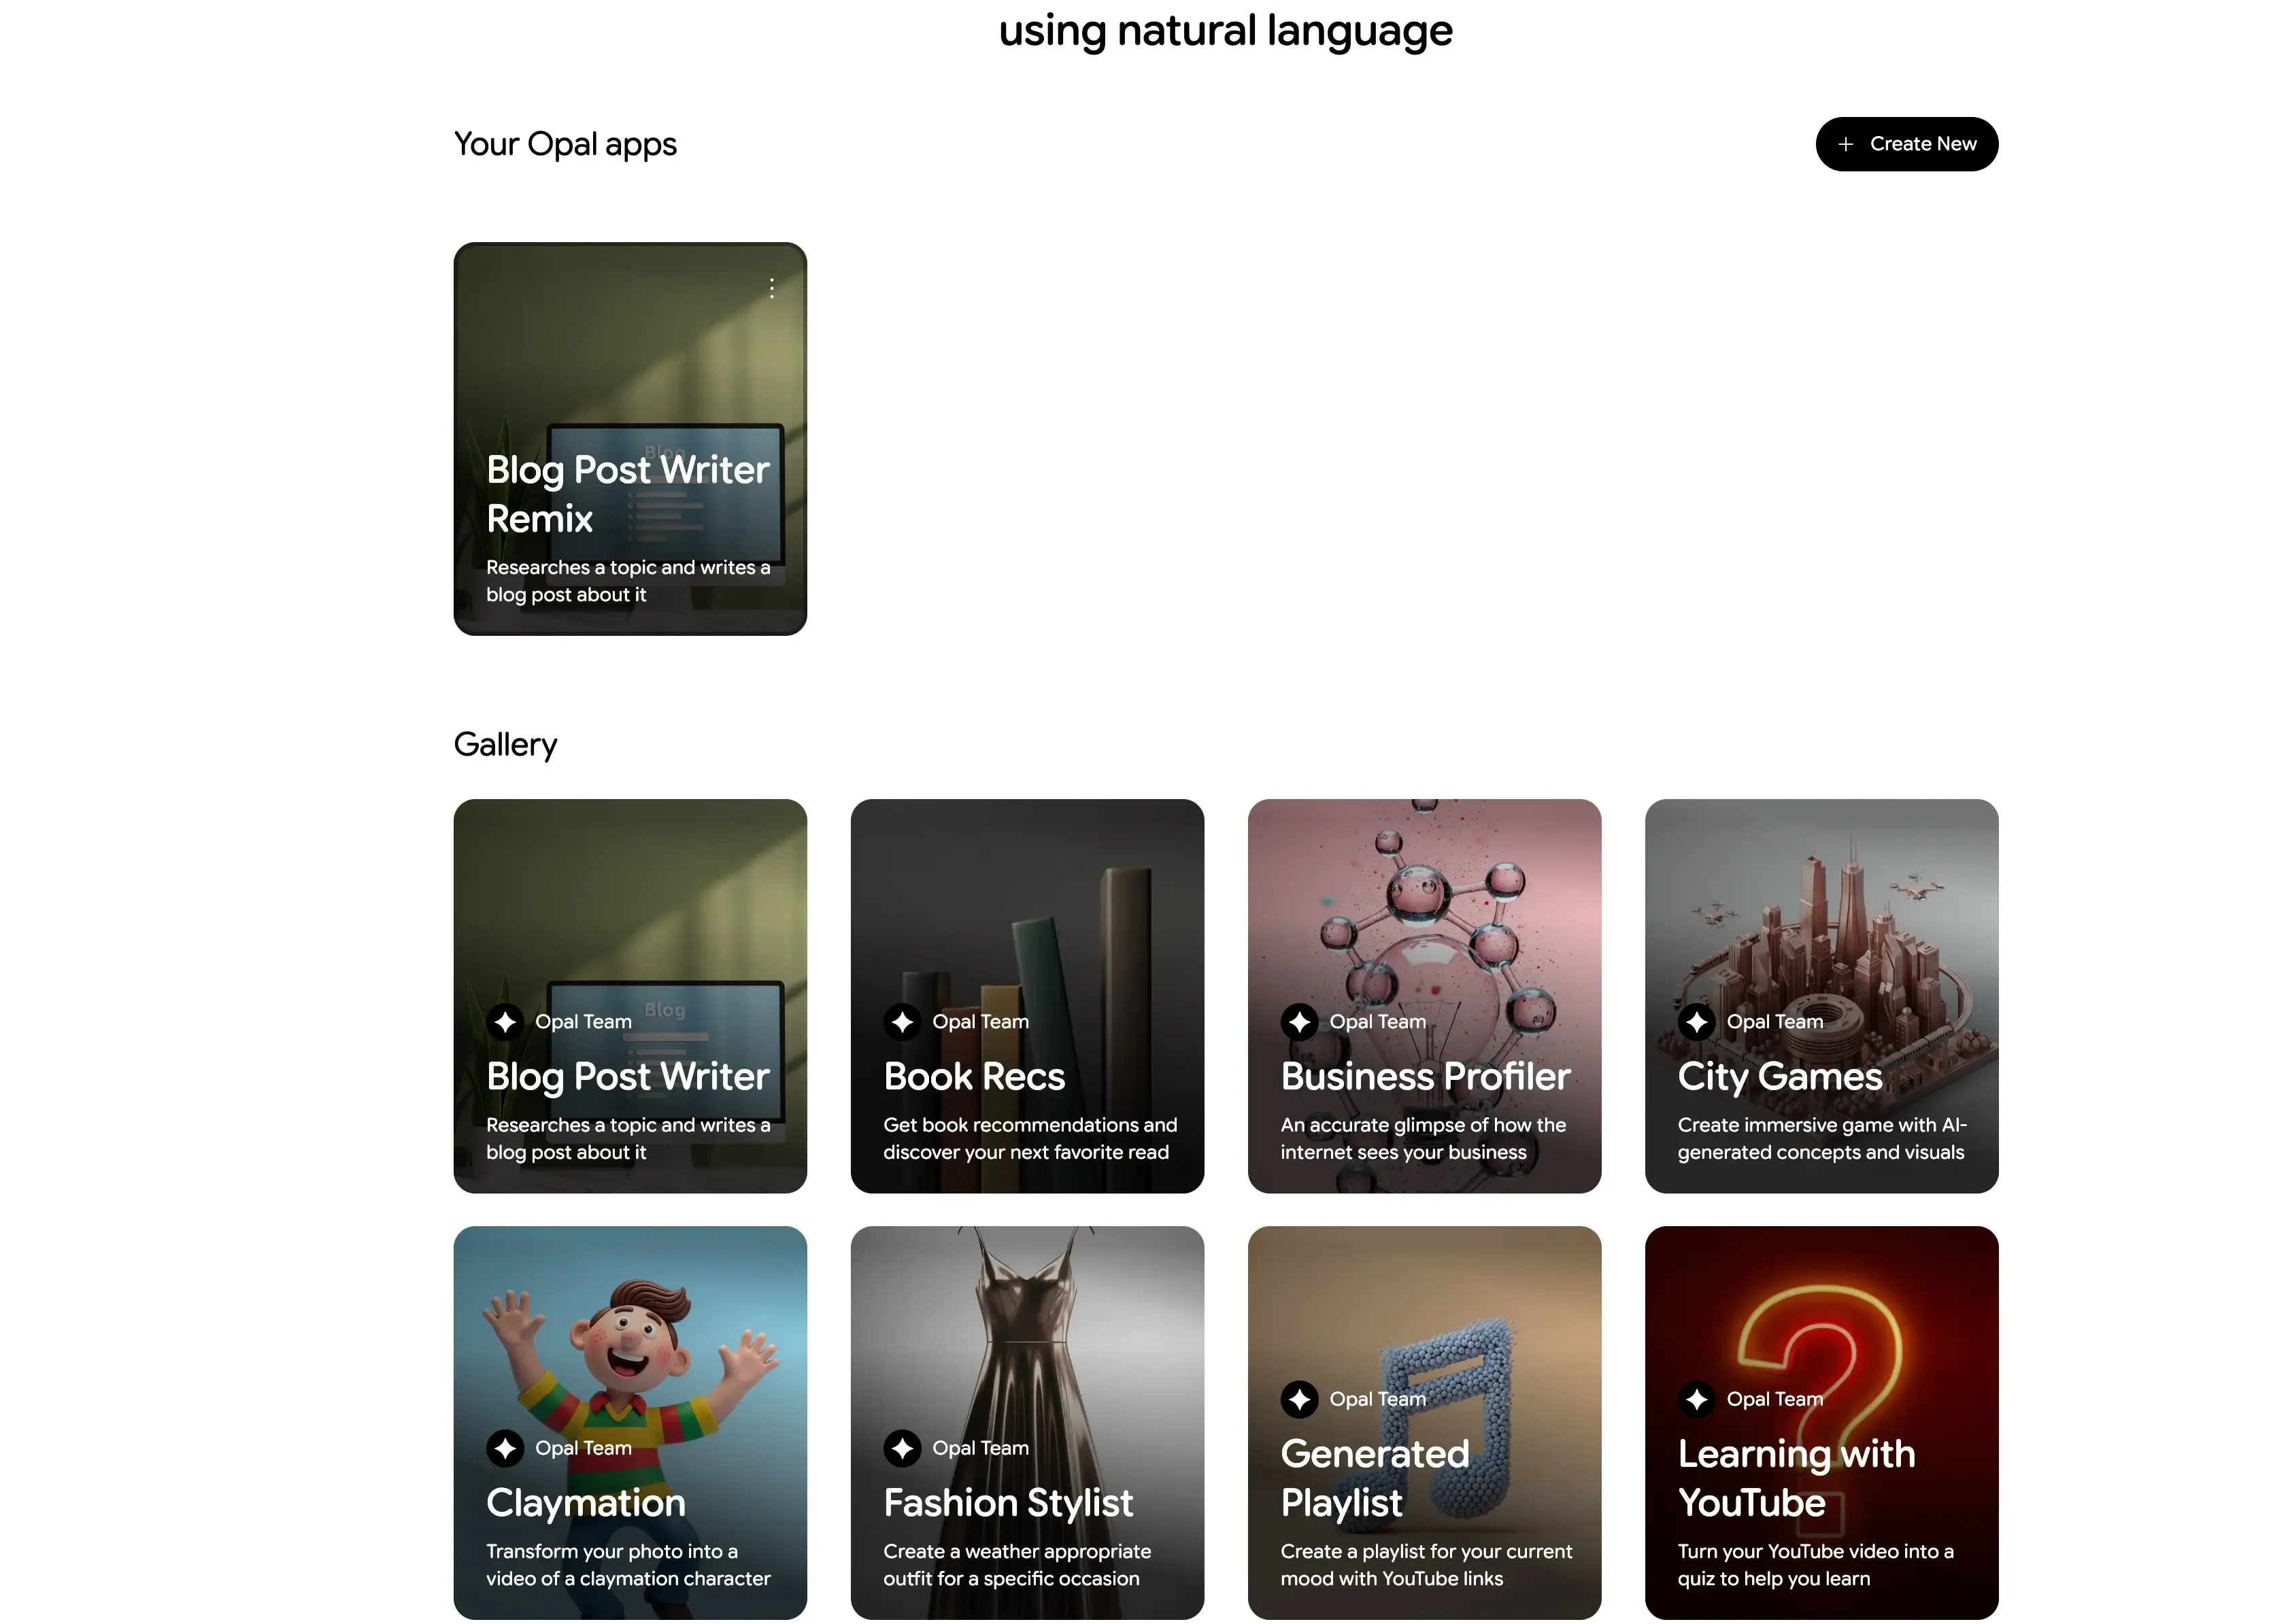The image size is (2288, 1624).
Task: Open the options menu on Blog Post Writer Remix
Action: [771, 289]
